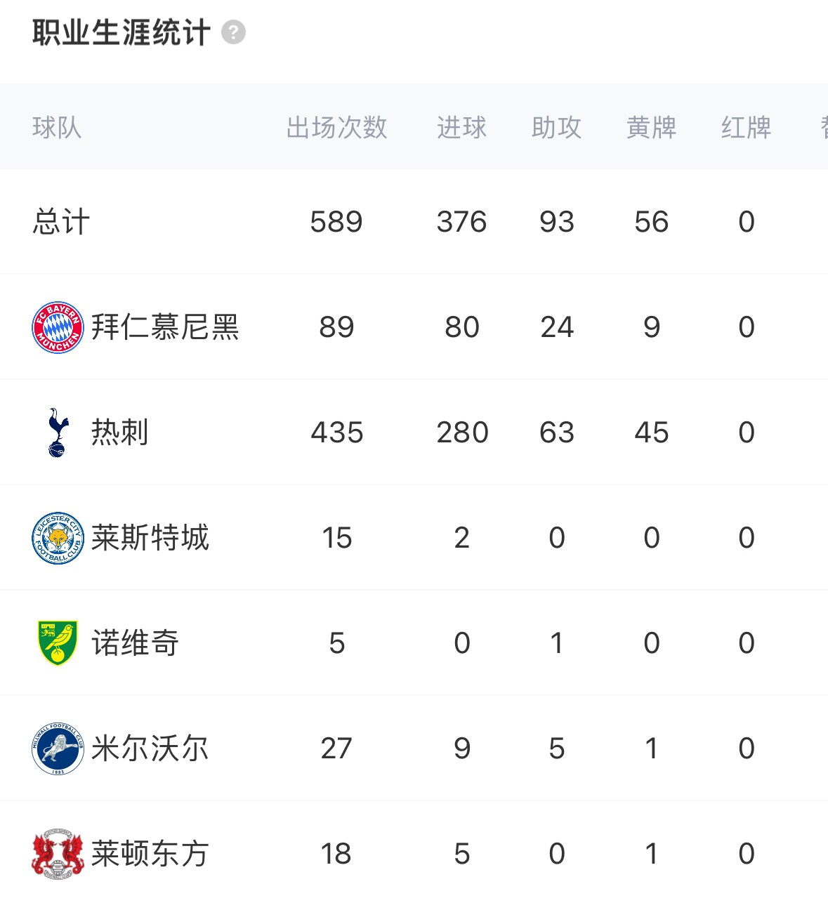Click the Leyton Orient dragons crest
Screen dimensions: 828x910
[x=58, y=854]
